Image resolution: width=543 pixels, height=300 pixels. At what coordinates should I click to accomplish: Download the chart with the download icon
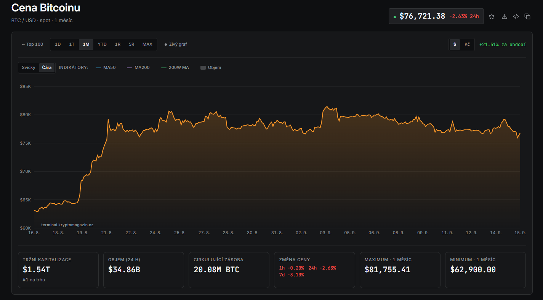click(x=504, y=16)
